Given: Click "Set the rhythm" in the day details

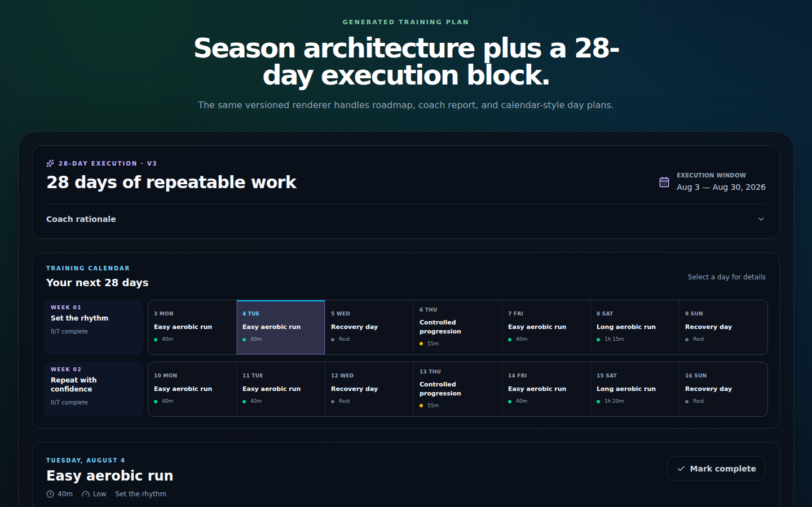Looking at the screenshot, I should coord(141,494).
